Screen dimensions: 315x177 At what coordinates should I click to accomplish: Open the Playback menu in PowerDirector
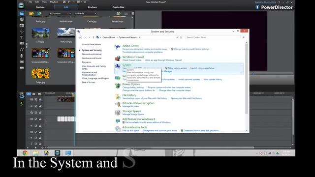[54, 2]
